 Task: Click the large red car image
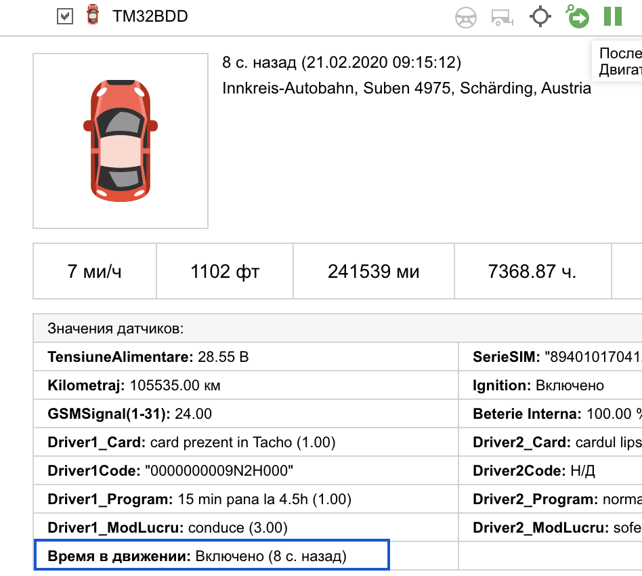coord(121,141)
